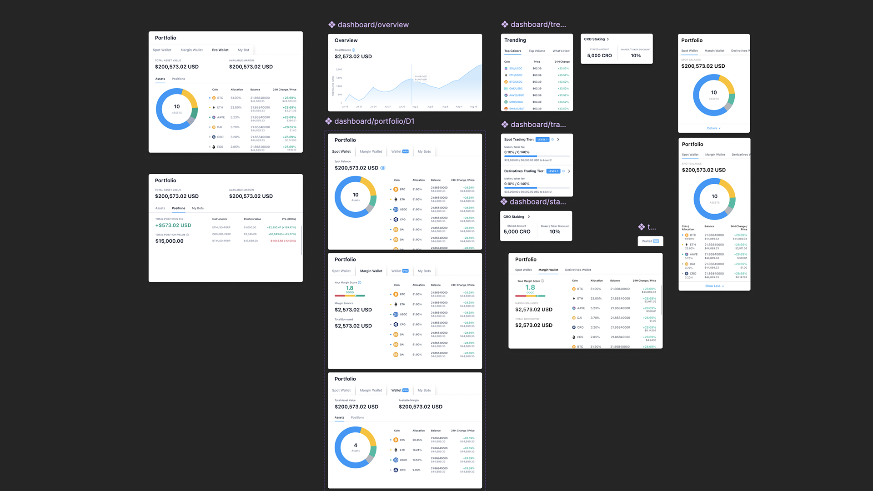Click the ONE/USDC coin icon in Trending

(506, 89)
